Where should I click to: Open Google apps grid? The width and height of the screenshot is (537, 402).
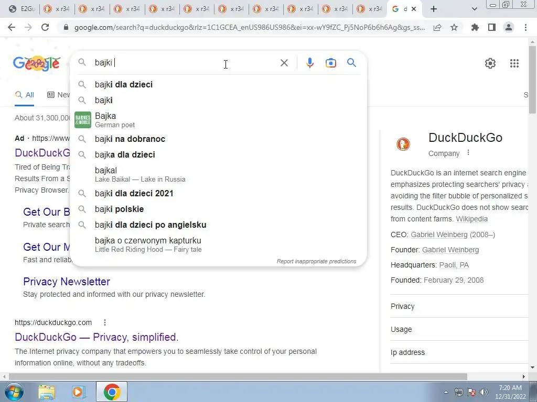[x=514, y=63]
